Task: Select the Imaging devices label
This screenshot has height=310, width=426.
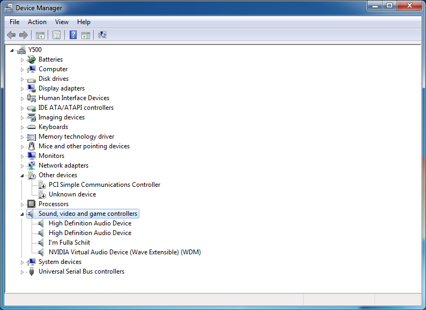Action: click(x=62, y=117)
